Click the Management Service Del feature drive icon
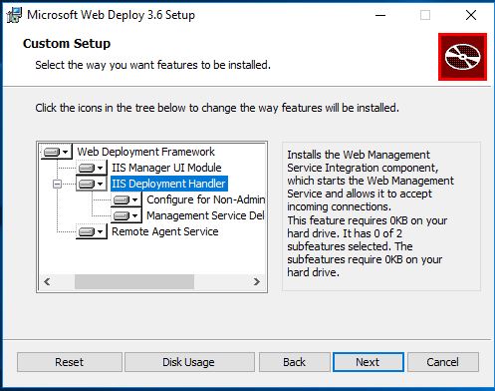The image size is (495, 391). pos(126,215)
